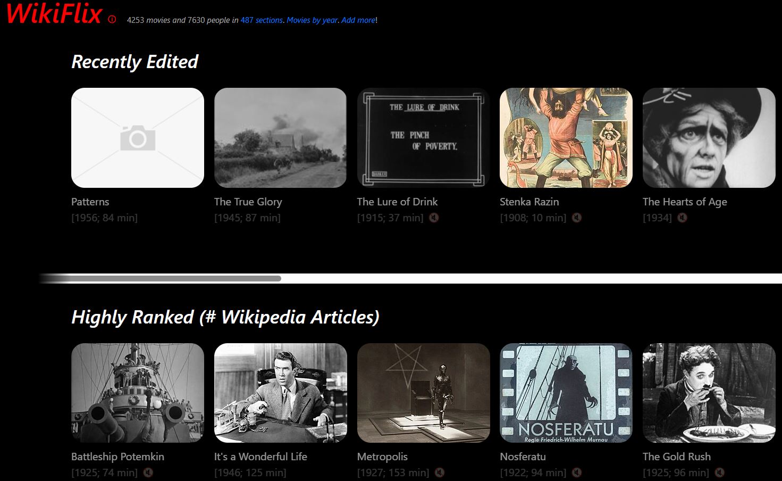The width and height of the screenshot is (782, 481).
Task: Open the It's a Wonderful Life title
Action: point(260,456)
